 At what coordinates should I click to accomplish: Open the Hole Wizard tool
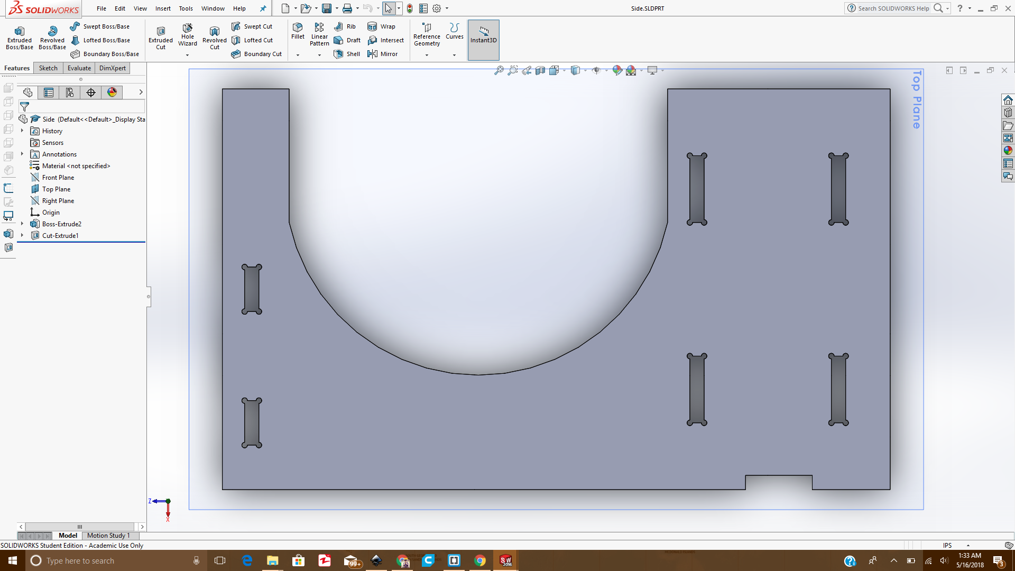[188, 35]
